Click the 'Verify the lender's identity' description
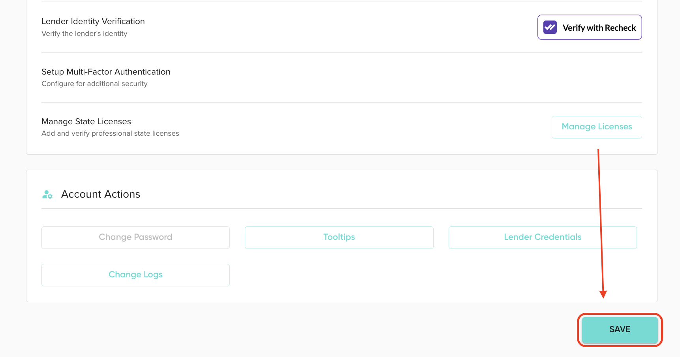The image size is (680, 357). (85, 34)
